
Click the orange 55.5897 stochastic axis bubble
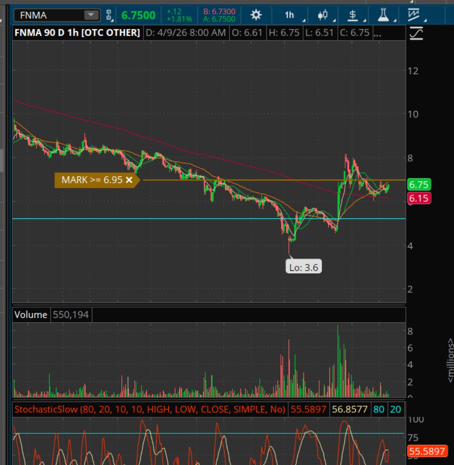[x=427, y=451]
